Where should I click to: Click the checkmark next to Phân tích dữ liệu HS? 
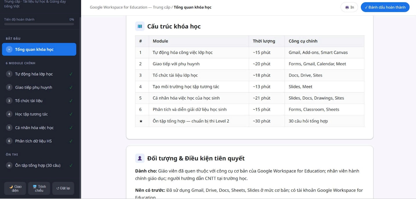[x=71, y=141]
